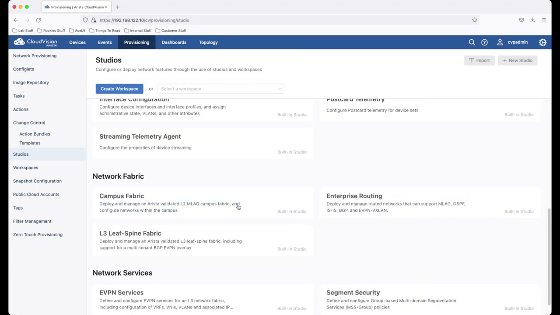Screen dimensions: 560x315
Task: Click the site security lock icon
Action: [x=94, y=20]
